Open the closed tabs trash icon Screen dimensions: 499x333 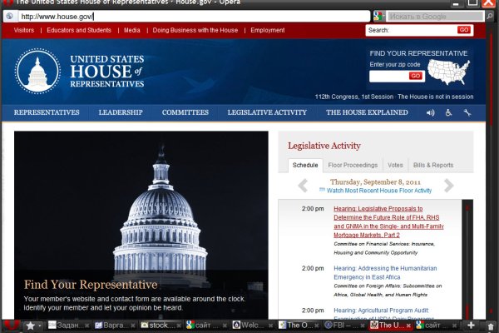(x=491, y=325)
